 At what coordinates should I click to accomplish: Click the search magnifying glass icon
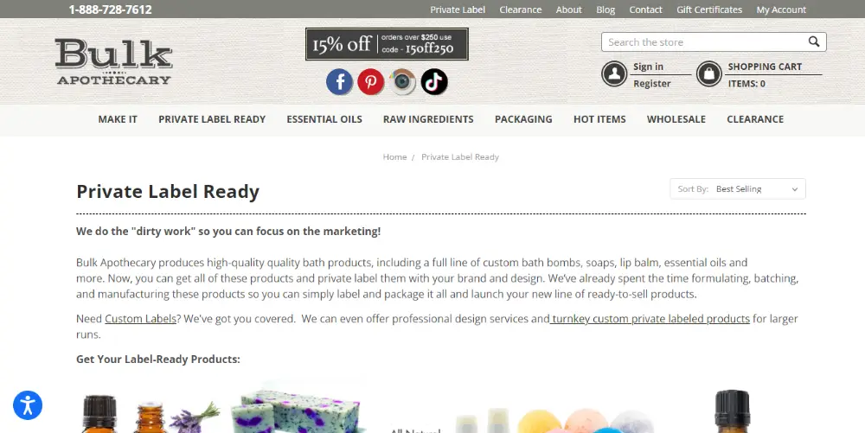(814, 41)
